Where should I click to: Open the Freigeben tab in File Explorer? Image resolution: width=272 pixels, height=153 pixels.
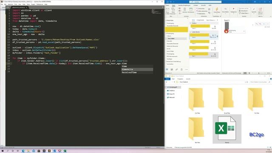(x=180, y=79)
